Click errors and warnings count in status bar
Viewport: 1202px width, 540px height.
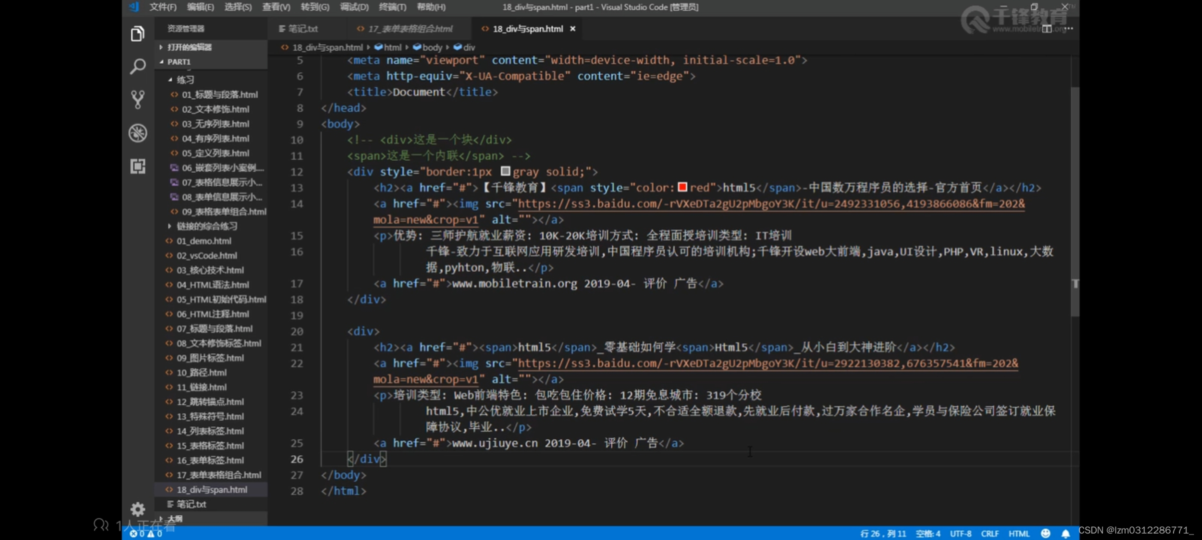coord(146,533)
